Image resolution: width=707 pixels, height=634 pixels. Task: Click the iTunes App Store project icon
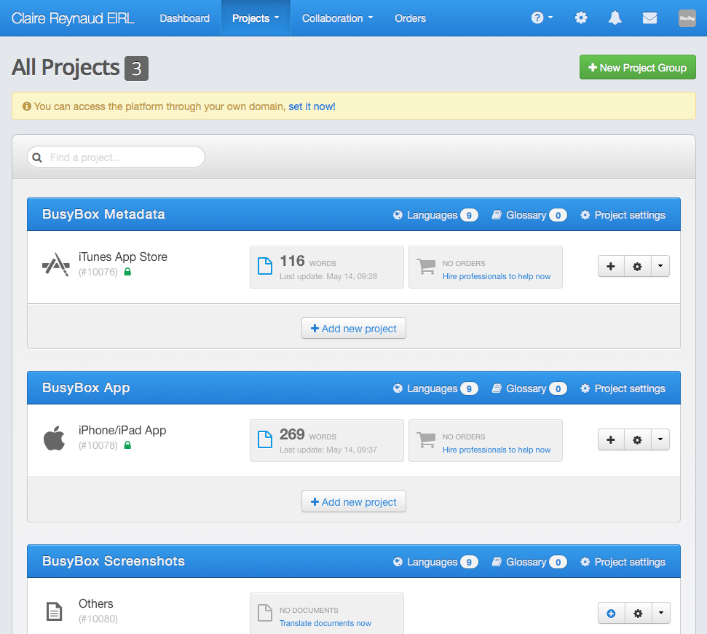coord(56,265)
